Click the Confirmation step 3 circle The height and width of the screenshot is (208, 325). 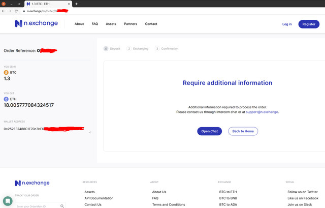157,49
